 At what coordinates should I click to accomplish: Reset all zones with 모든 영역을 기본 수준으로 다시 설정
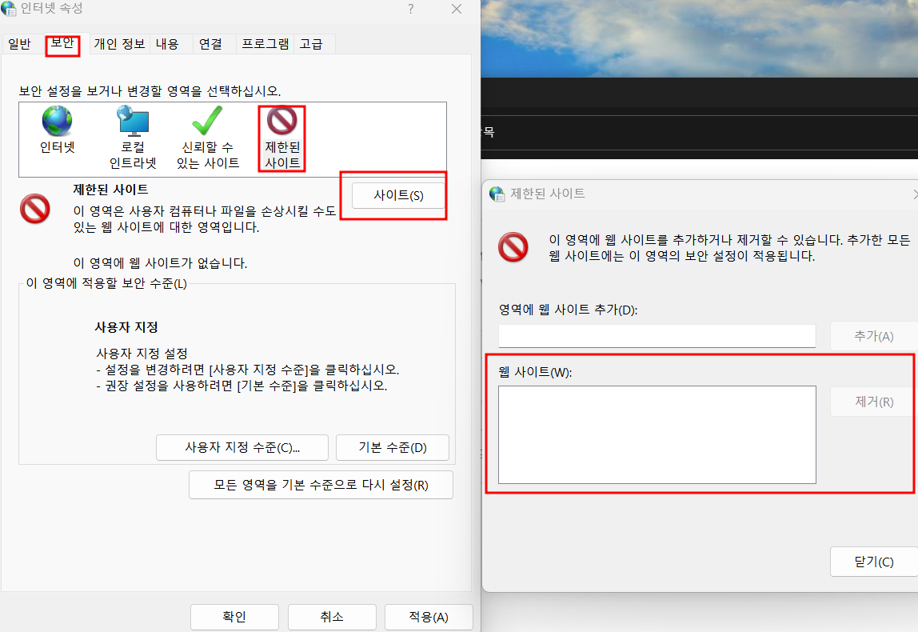click(321, 485)
